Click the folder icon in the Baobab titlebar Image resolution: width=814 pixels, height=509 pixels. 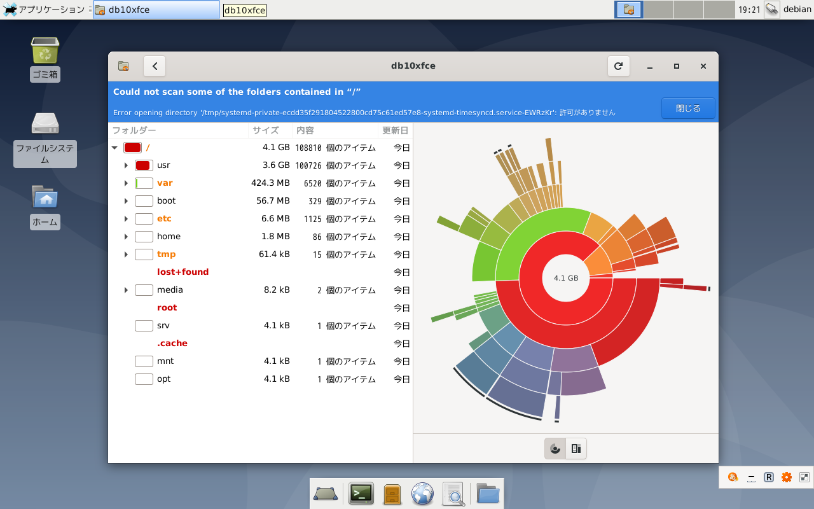(123, 66)
